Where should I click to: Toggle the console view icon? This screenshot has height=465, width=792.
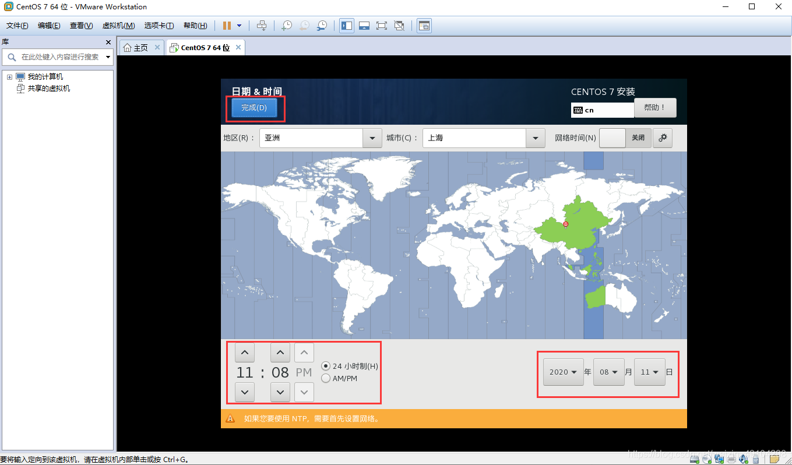tap(424, 26)
